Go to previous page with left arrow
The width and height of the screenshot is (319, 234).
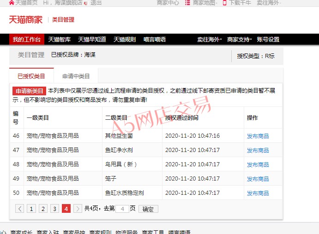coord(20,209)
